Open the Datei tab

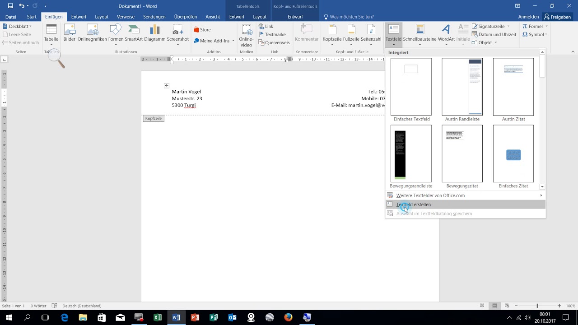(11, 17)
